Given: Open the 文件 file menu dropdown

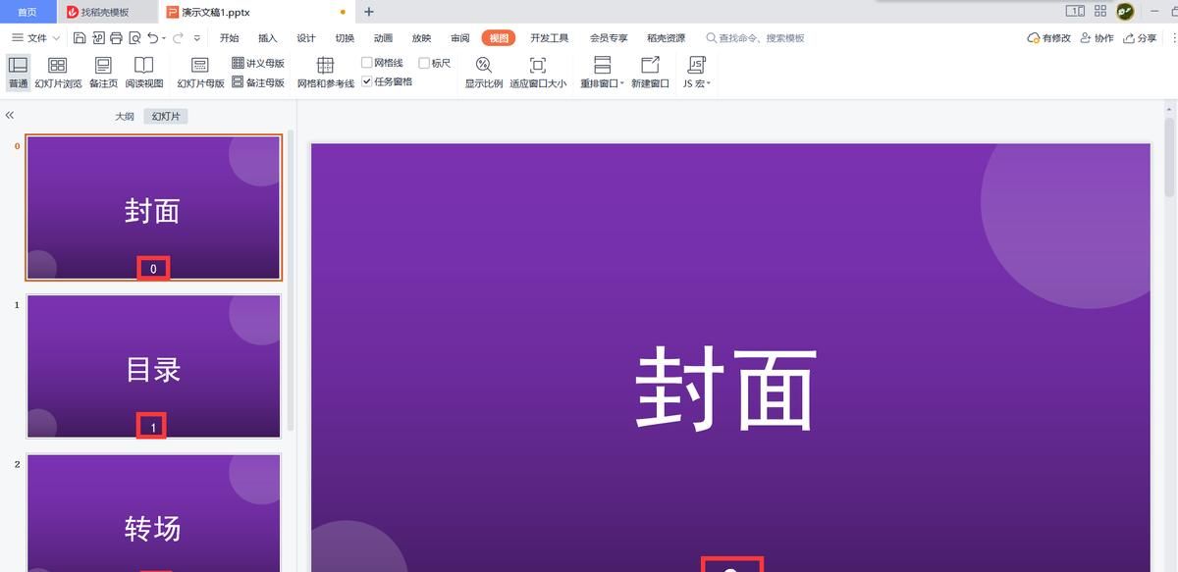Looking at the screenshot, I should (x=36, y=37).
